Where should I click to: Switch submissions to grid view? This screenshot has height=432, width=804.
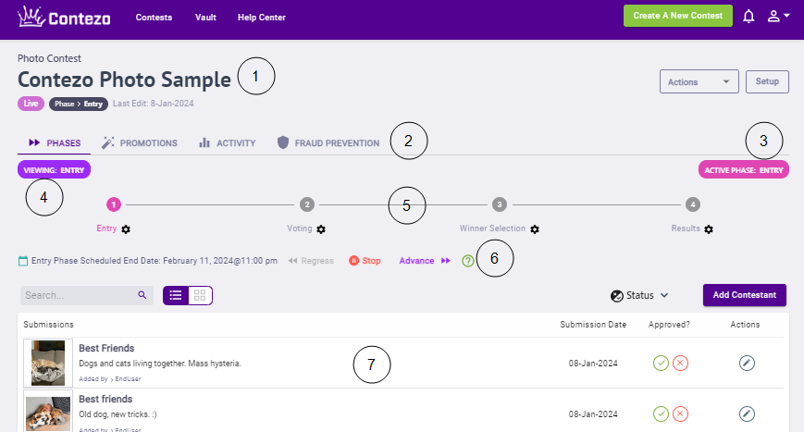click(x=200, y=295)
